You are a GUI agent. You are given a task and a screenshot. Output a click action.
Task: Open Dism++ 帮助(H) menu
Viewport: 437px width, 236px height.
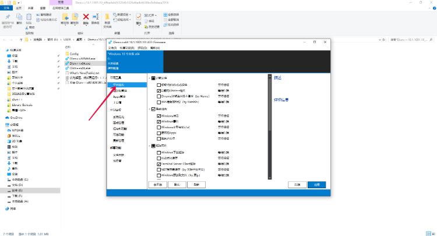[x=155, y=48]
